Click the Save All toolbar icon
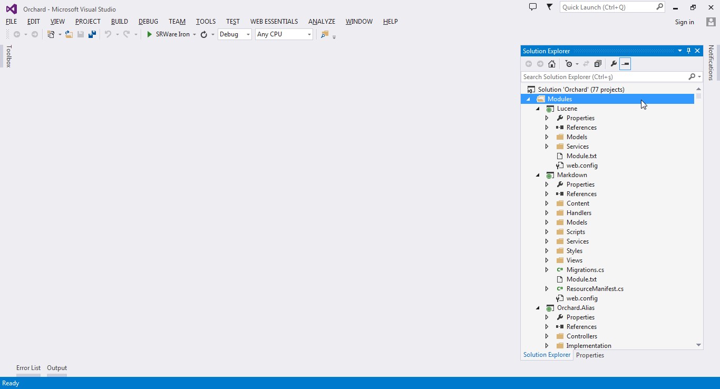720x389 pixels. [92, 34]
